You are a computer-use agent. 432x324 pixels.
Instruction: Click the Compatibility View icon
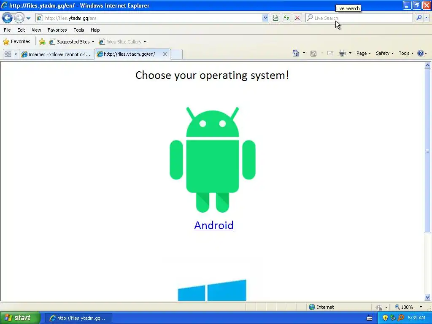(275, 18)
